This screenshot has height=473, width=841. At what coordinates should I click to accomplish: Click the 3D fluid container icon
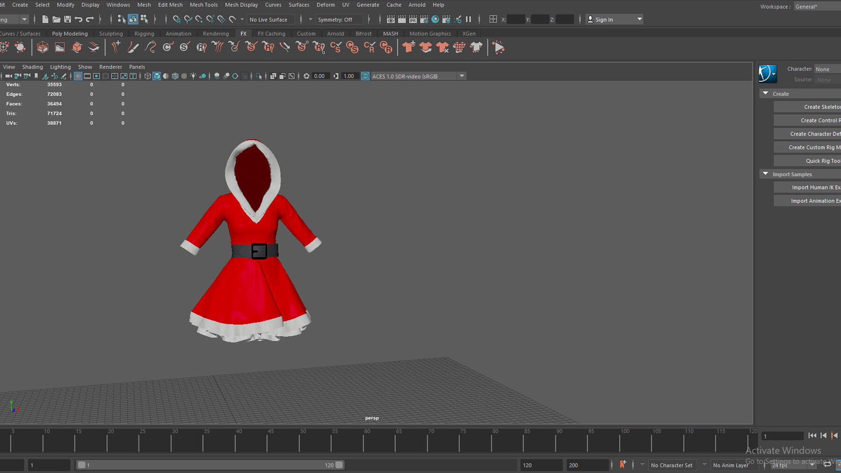click(43, 47)
